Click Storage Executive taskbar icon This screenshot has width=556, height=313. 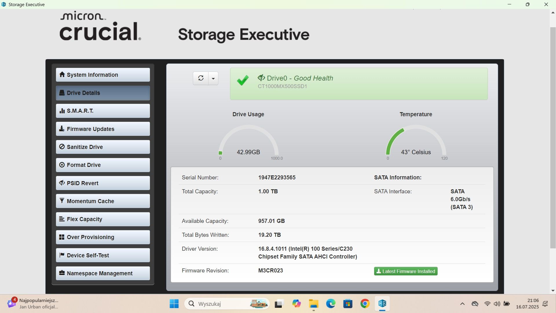[382, 304]
